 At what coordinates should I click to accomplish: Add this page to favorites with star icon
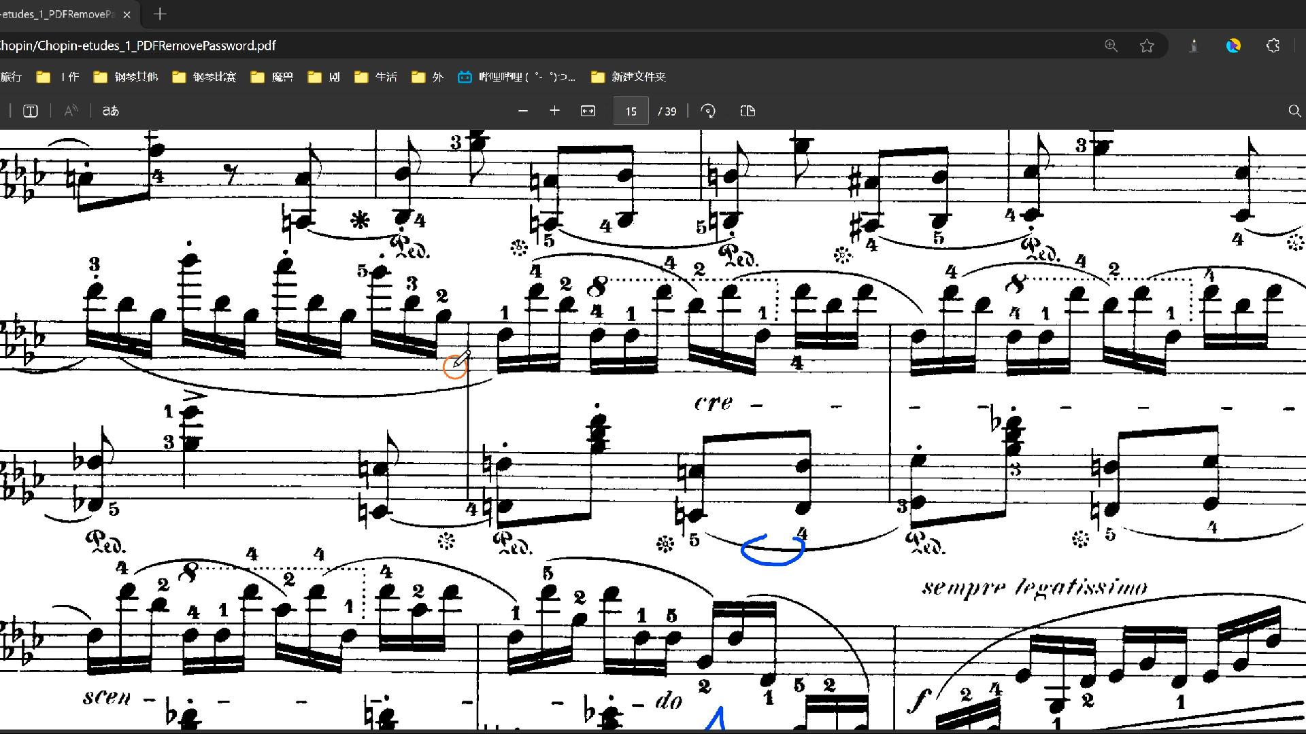pyautogui.click(x=1147, y=46)
